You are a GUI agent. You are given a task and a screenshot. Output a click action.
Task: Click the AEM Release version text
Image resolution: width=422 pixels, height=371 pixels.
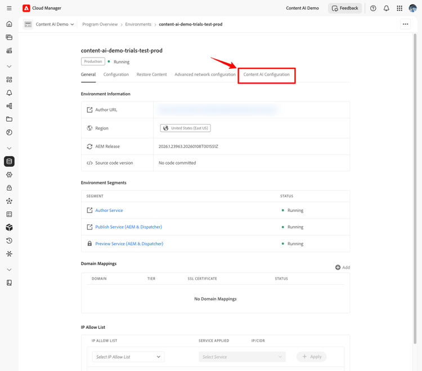coord(188,147)
